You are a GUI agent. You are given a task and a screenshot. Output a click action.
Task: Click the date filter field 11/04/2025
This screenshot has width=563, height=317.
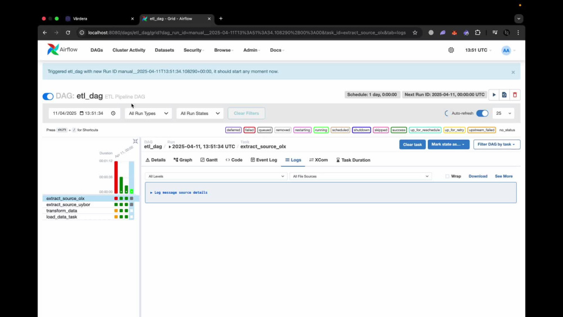(84, 113)
